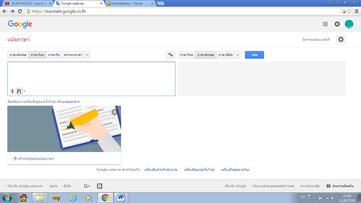Select ภาษาอังกฤษ as source language
Image resolution: width=361 pixels, height=203 pixels.
[x=18, y=55]
